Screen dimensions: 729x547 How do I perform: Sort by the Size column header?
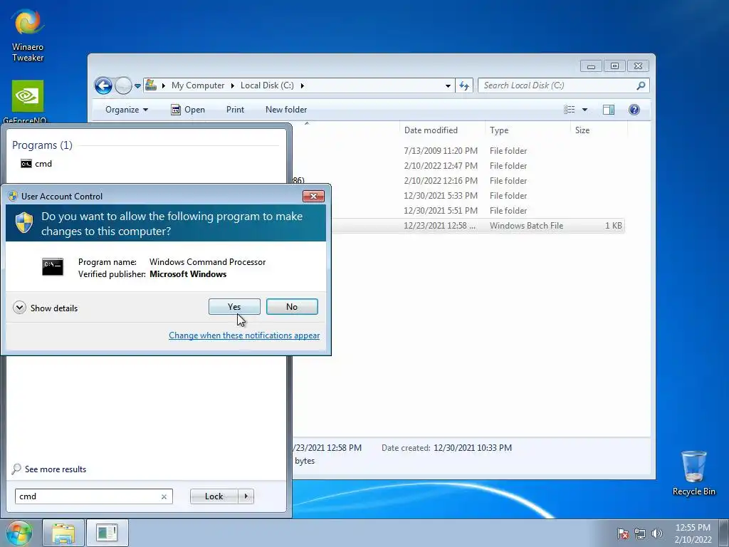[598, 130]
